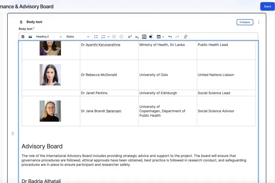
Task: Open the Heading 2 dropdown
Action: [49, 37]
